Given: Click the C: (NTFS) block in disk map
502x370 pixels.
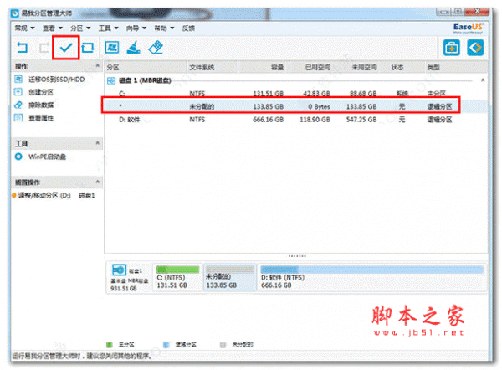Looking at the screenshot, I should [x=177, y=277].
